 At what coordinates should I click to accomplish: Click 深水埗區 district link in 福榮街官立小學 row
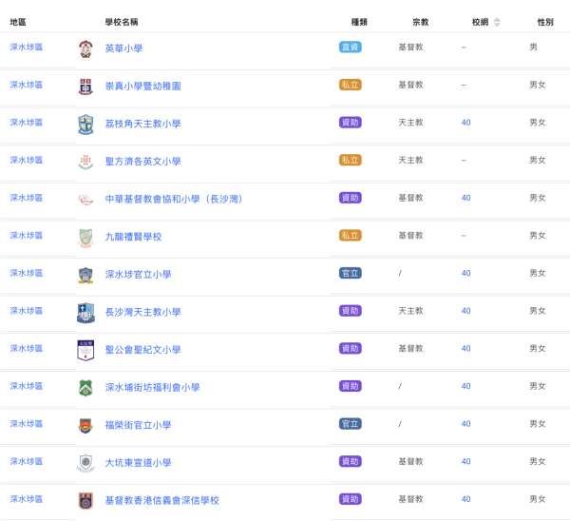[x=27, y=424]
